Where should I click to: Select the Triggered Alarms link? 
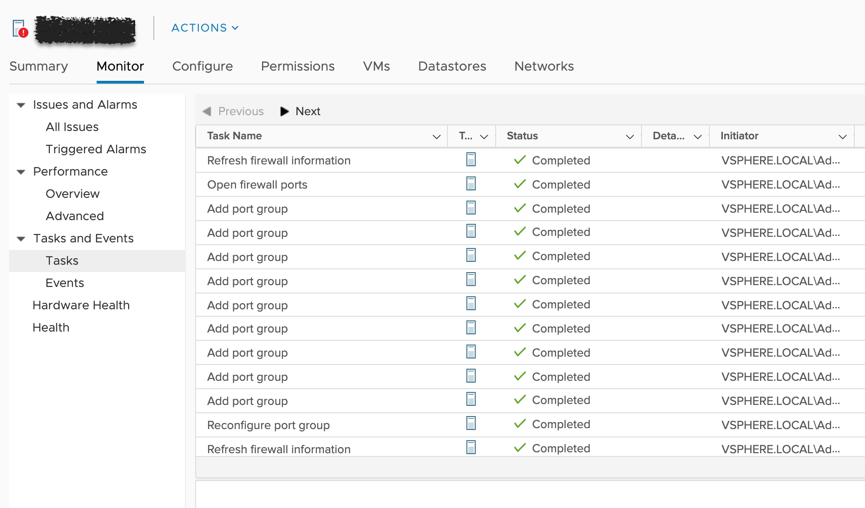96,149
